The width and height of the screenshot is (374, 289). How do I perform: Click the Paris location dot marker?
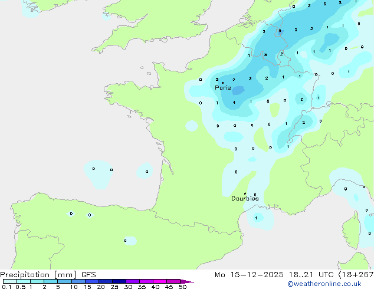point(223,83)
